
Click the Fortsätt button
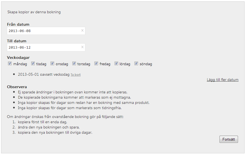coord(229,139)
